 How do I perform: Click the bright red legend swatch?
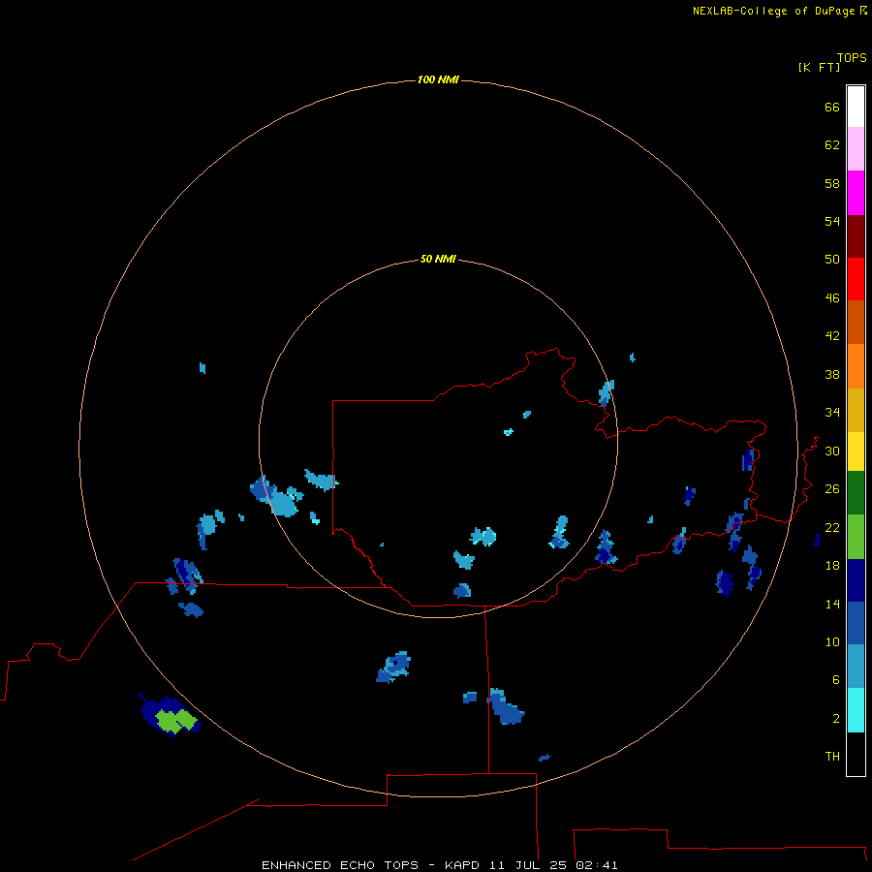click(x=856, y=279)
